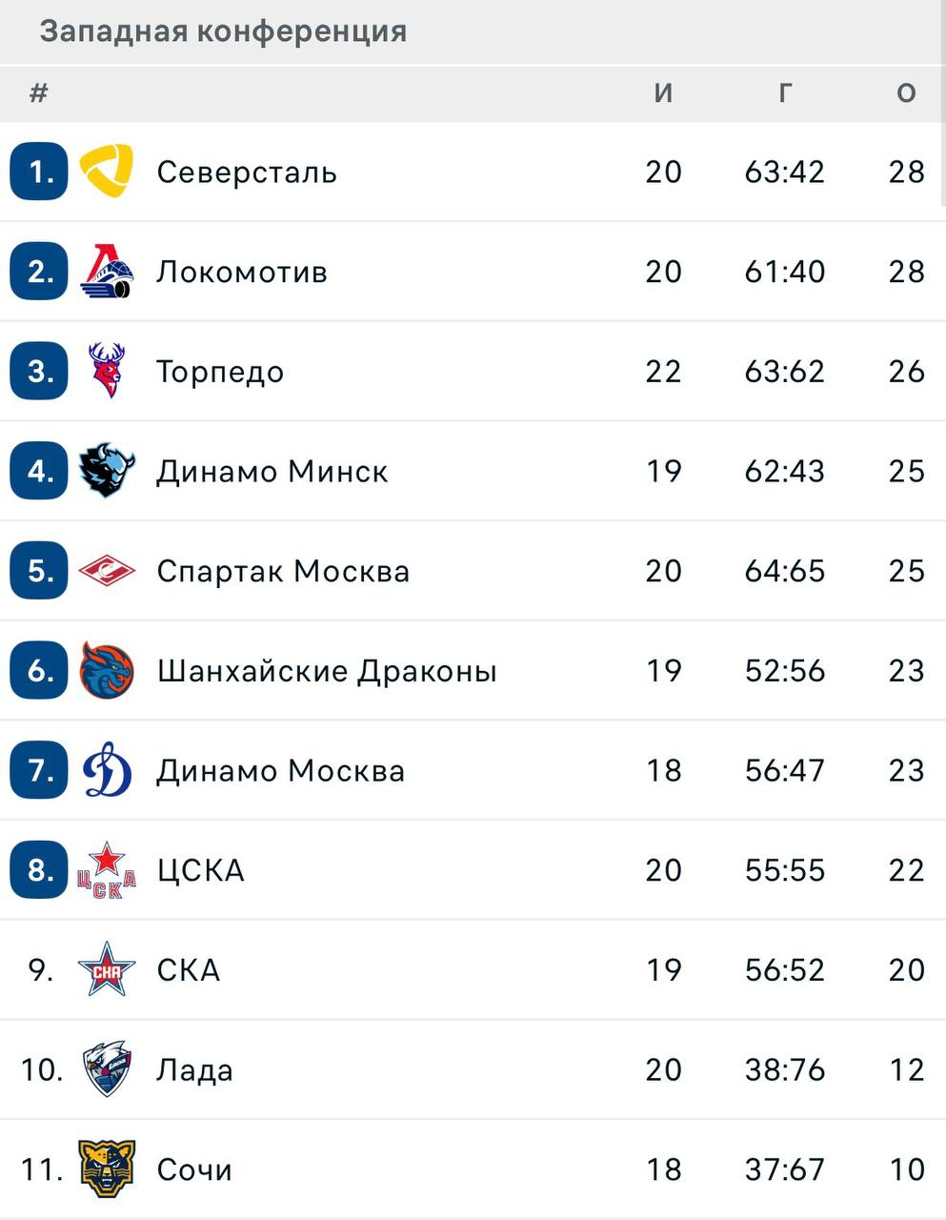Select the Западная конференция heading

click(224, 31)
